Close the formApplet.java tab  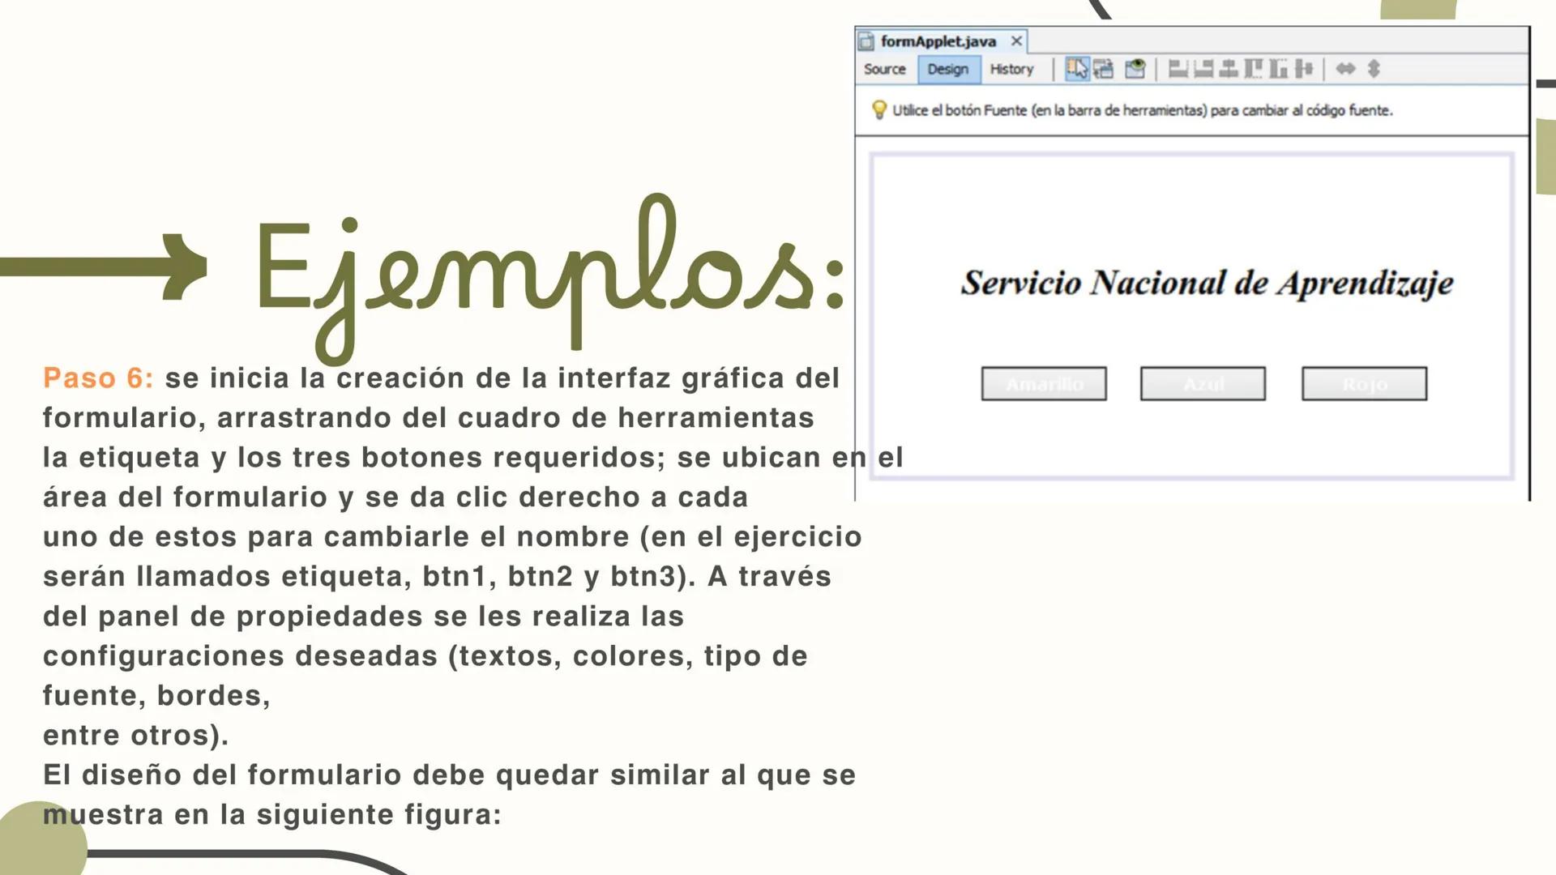tap(1018, 40)
